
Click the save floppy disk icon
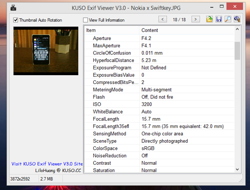click(219, 19)
